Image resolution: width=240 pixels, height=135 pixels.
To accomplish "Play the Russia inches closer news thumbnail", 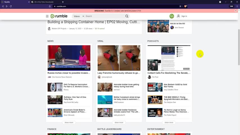I will (x=69, y=58).
